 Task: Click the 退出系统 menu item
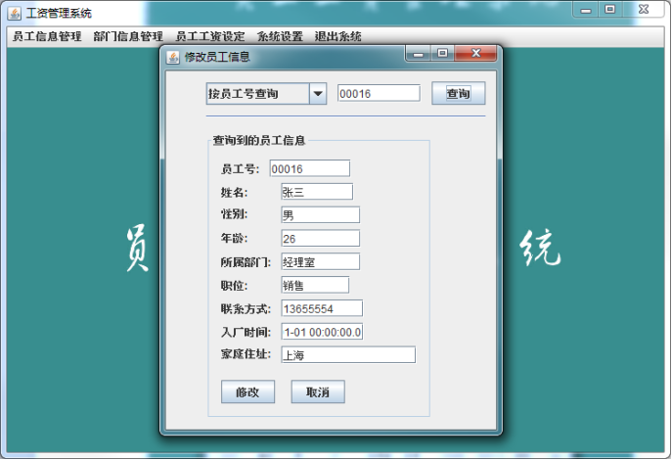(x=337, y=36)
